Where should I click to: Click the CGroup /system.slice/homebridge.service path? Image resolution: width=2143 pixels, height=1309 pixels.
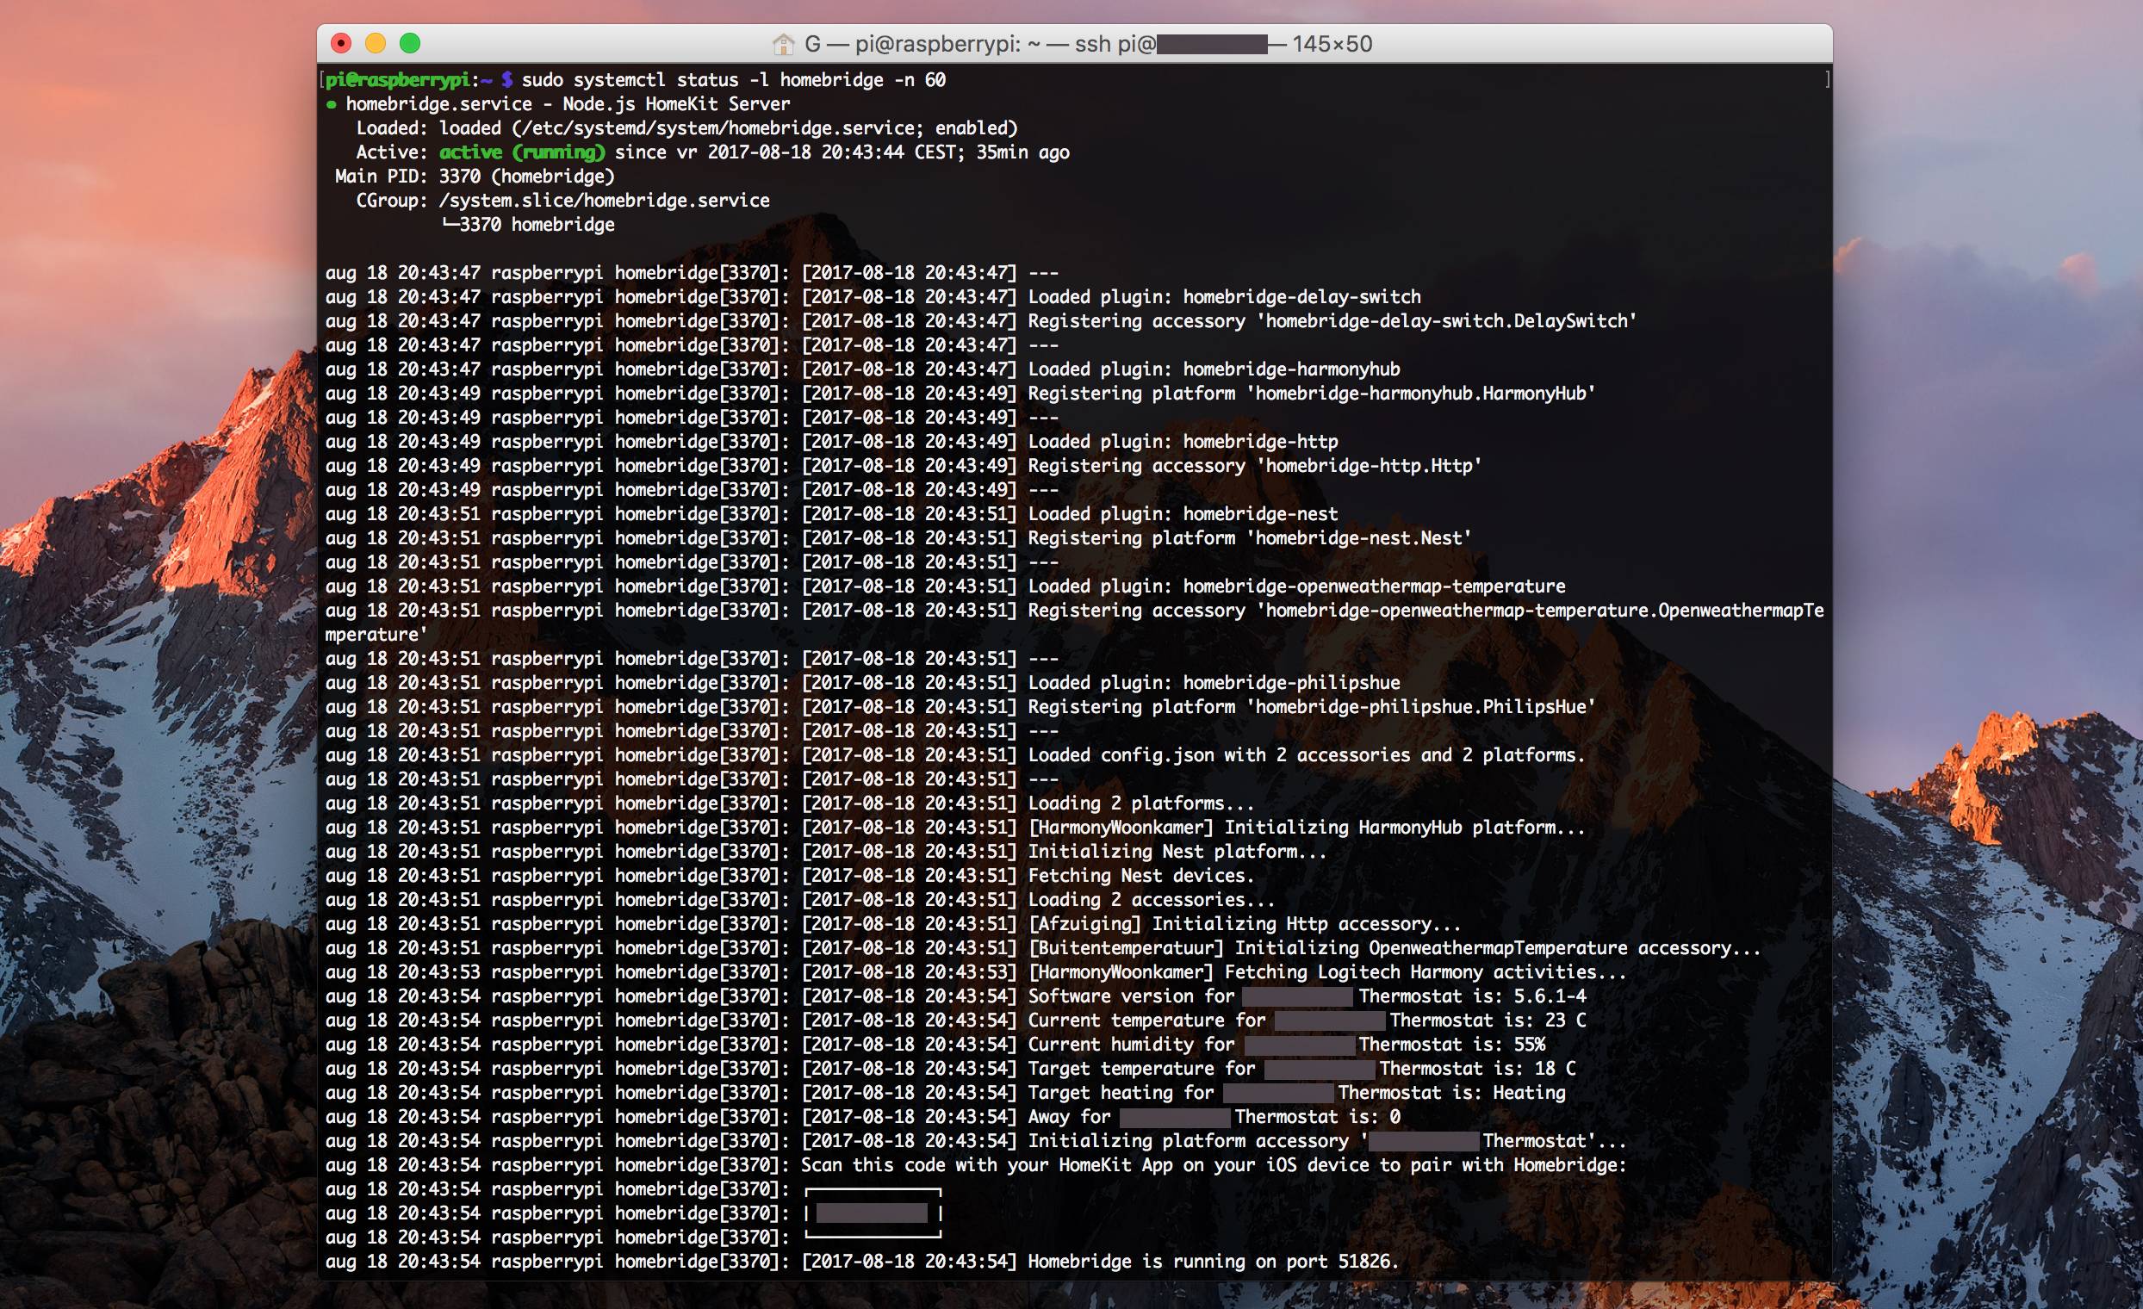[604, 201]
